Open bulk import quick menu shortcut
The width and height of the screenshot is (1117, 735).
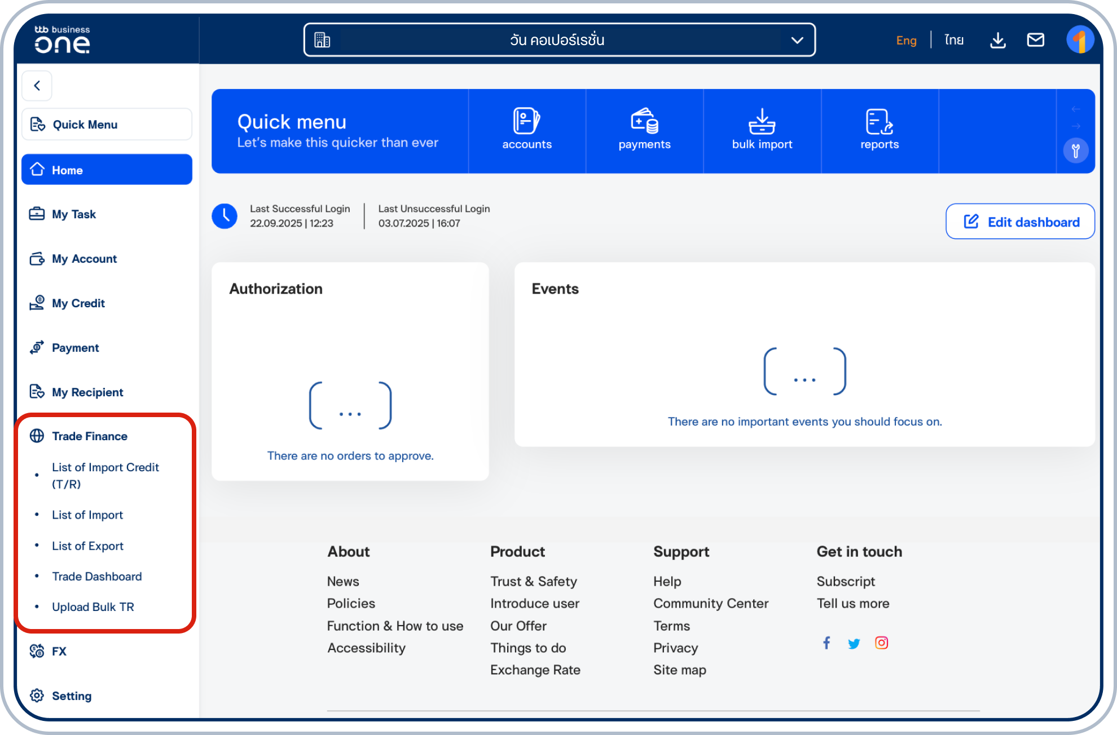762,130
